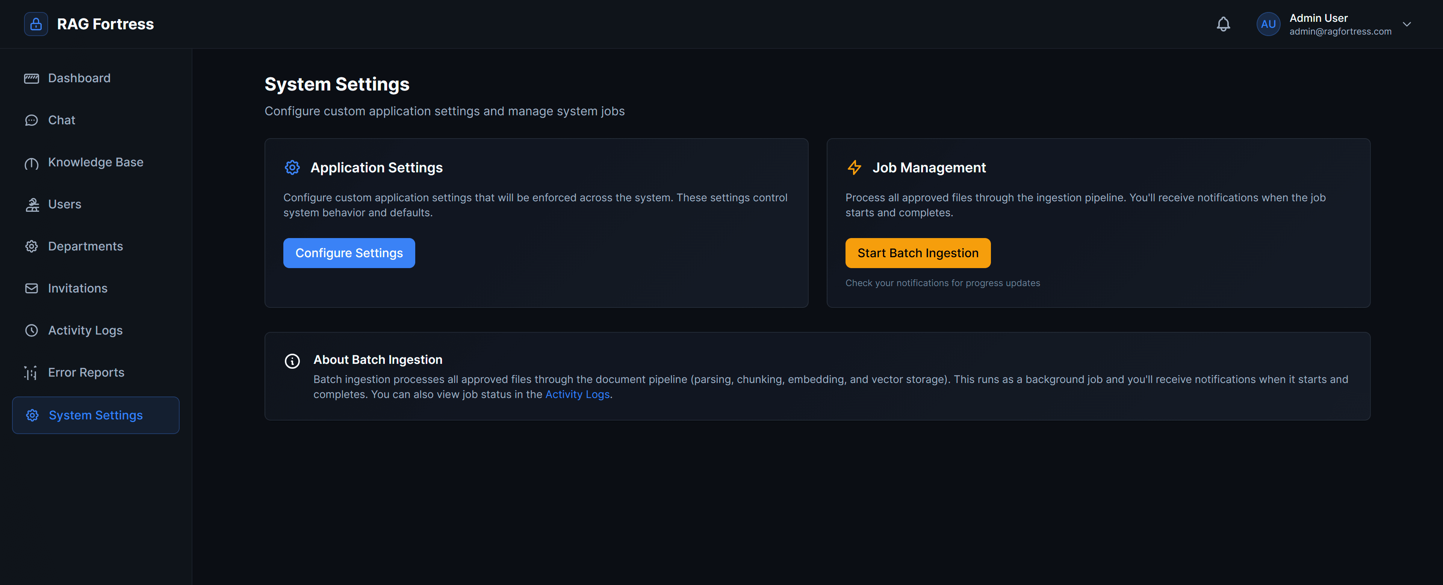This screenshot has height=585, width=1443.
Task: Open the AU avatar profile menu
Action: click(x=1269, y=24)
